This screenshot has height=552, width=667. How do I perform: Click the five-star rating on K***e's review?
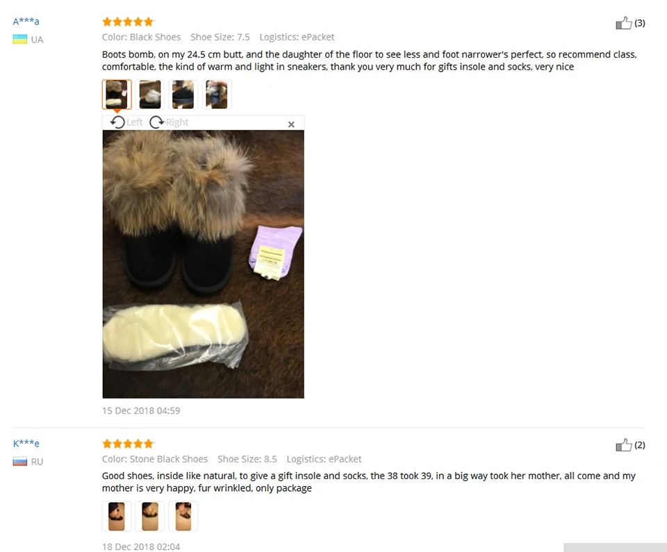(x=128, y=444)
